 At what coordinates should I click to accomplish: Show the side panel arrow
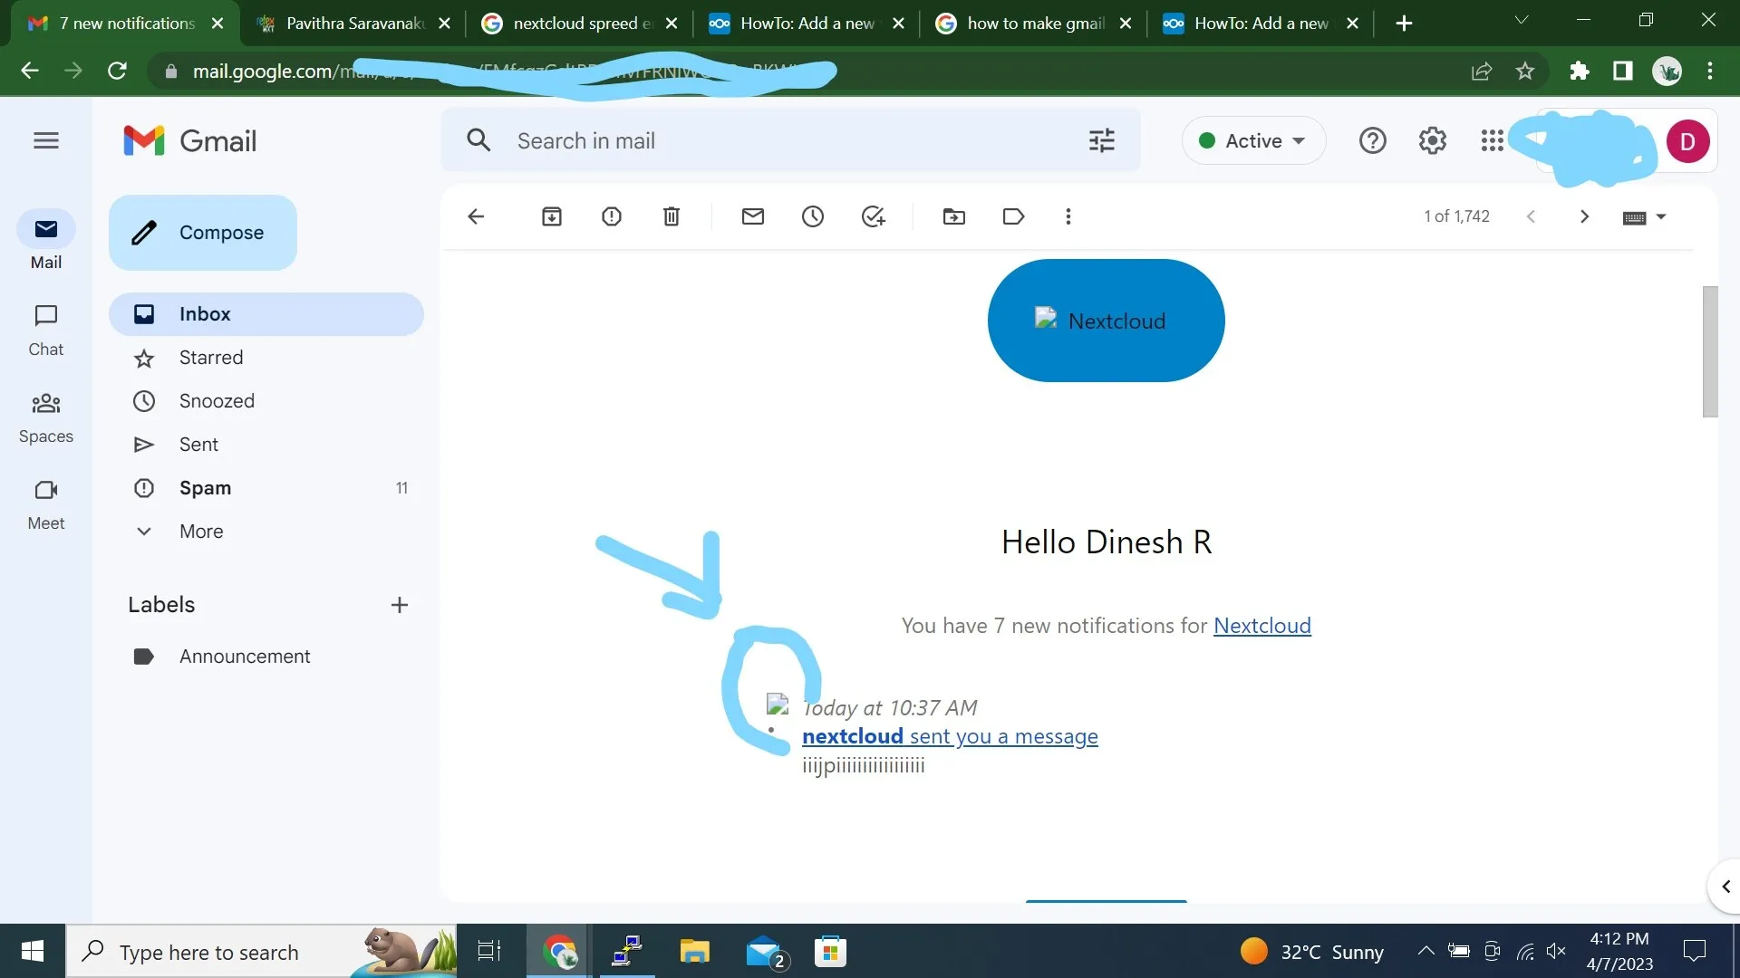(x=1725, y=887)
